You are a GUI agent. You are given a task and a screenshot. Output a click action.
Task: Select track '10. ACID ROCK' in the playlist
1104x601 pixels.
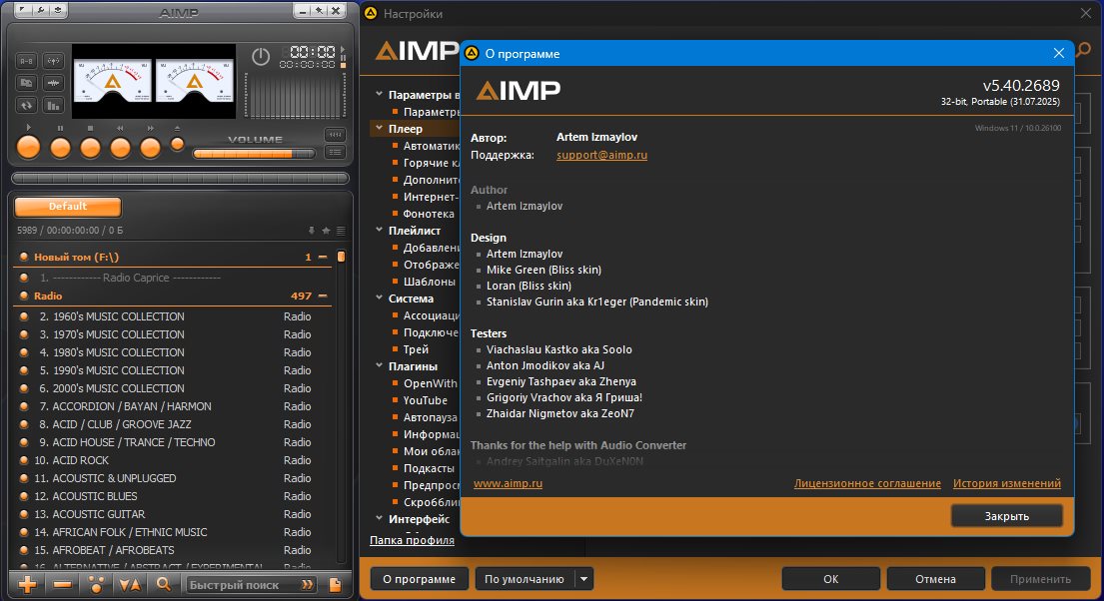[x=173, y=460]
